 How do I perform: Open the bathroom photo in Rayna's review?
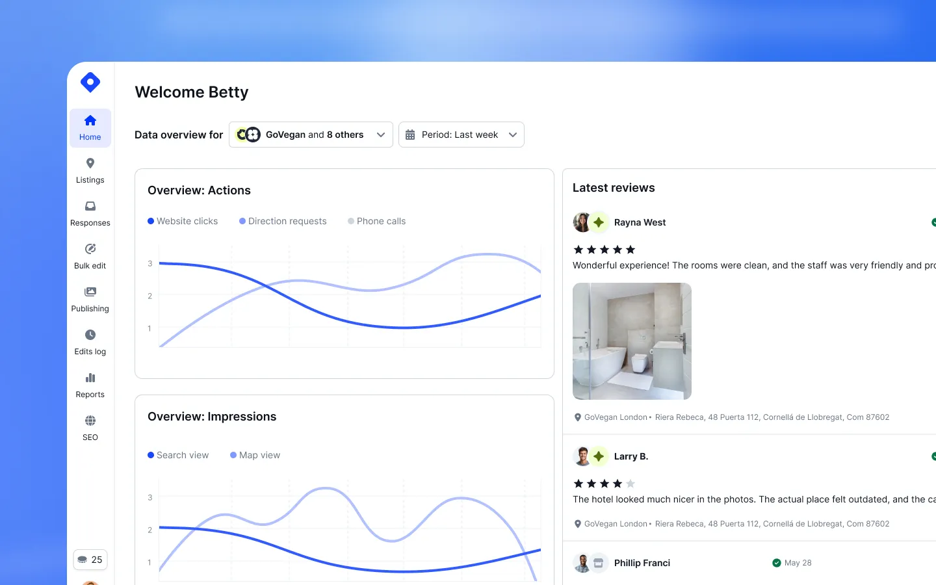pos(631,341)
